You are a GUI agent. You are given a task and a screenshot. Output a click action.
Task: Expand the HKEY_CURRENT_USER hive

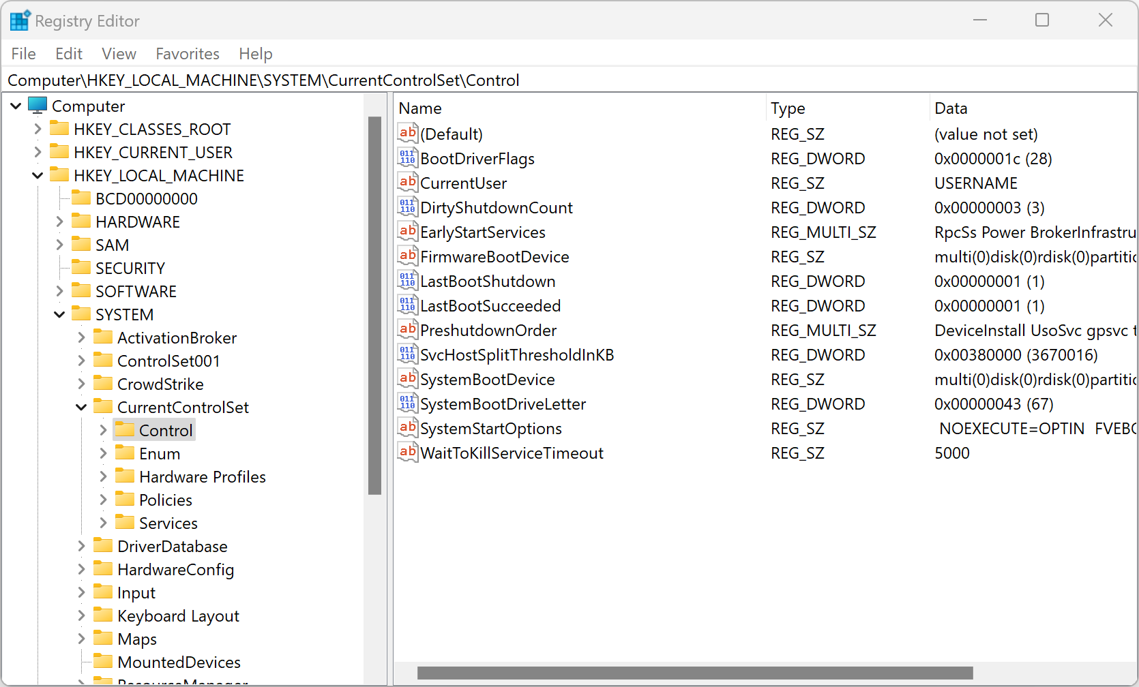[38, 152]
